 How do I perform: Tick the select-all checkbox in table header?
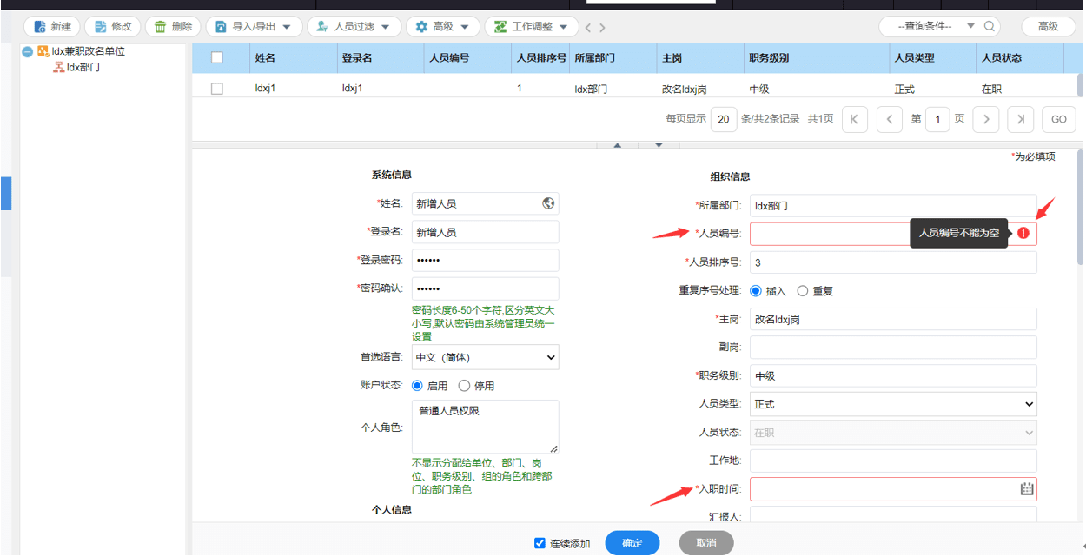[217, 57]
